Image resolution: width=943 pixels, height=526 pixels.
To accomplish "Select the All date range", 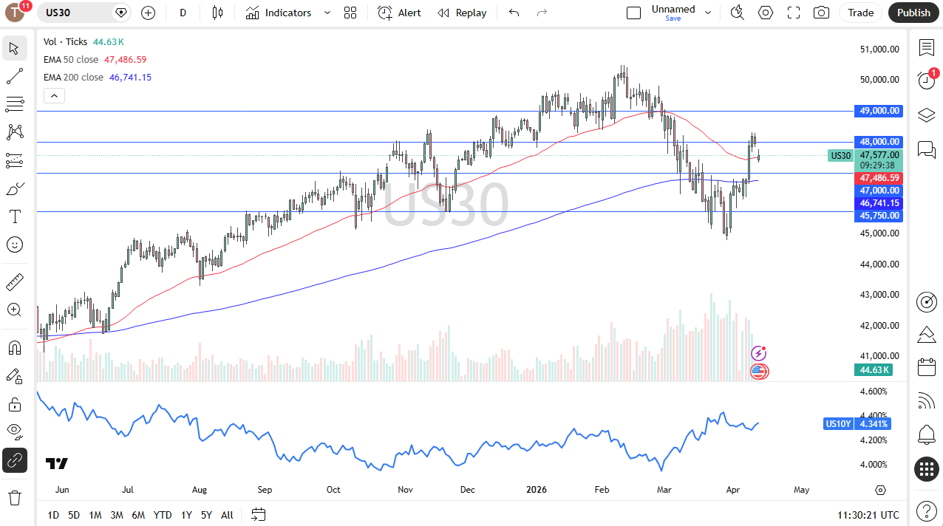I will point(227,515).
